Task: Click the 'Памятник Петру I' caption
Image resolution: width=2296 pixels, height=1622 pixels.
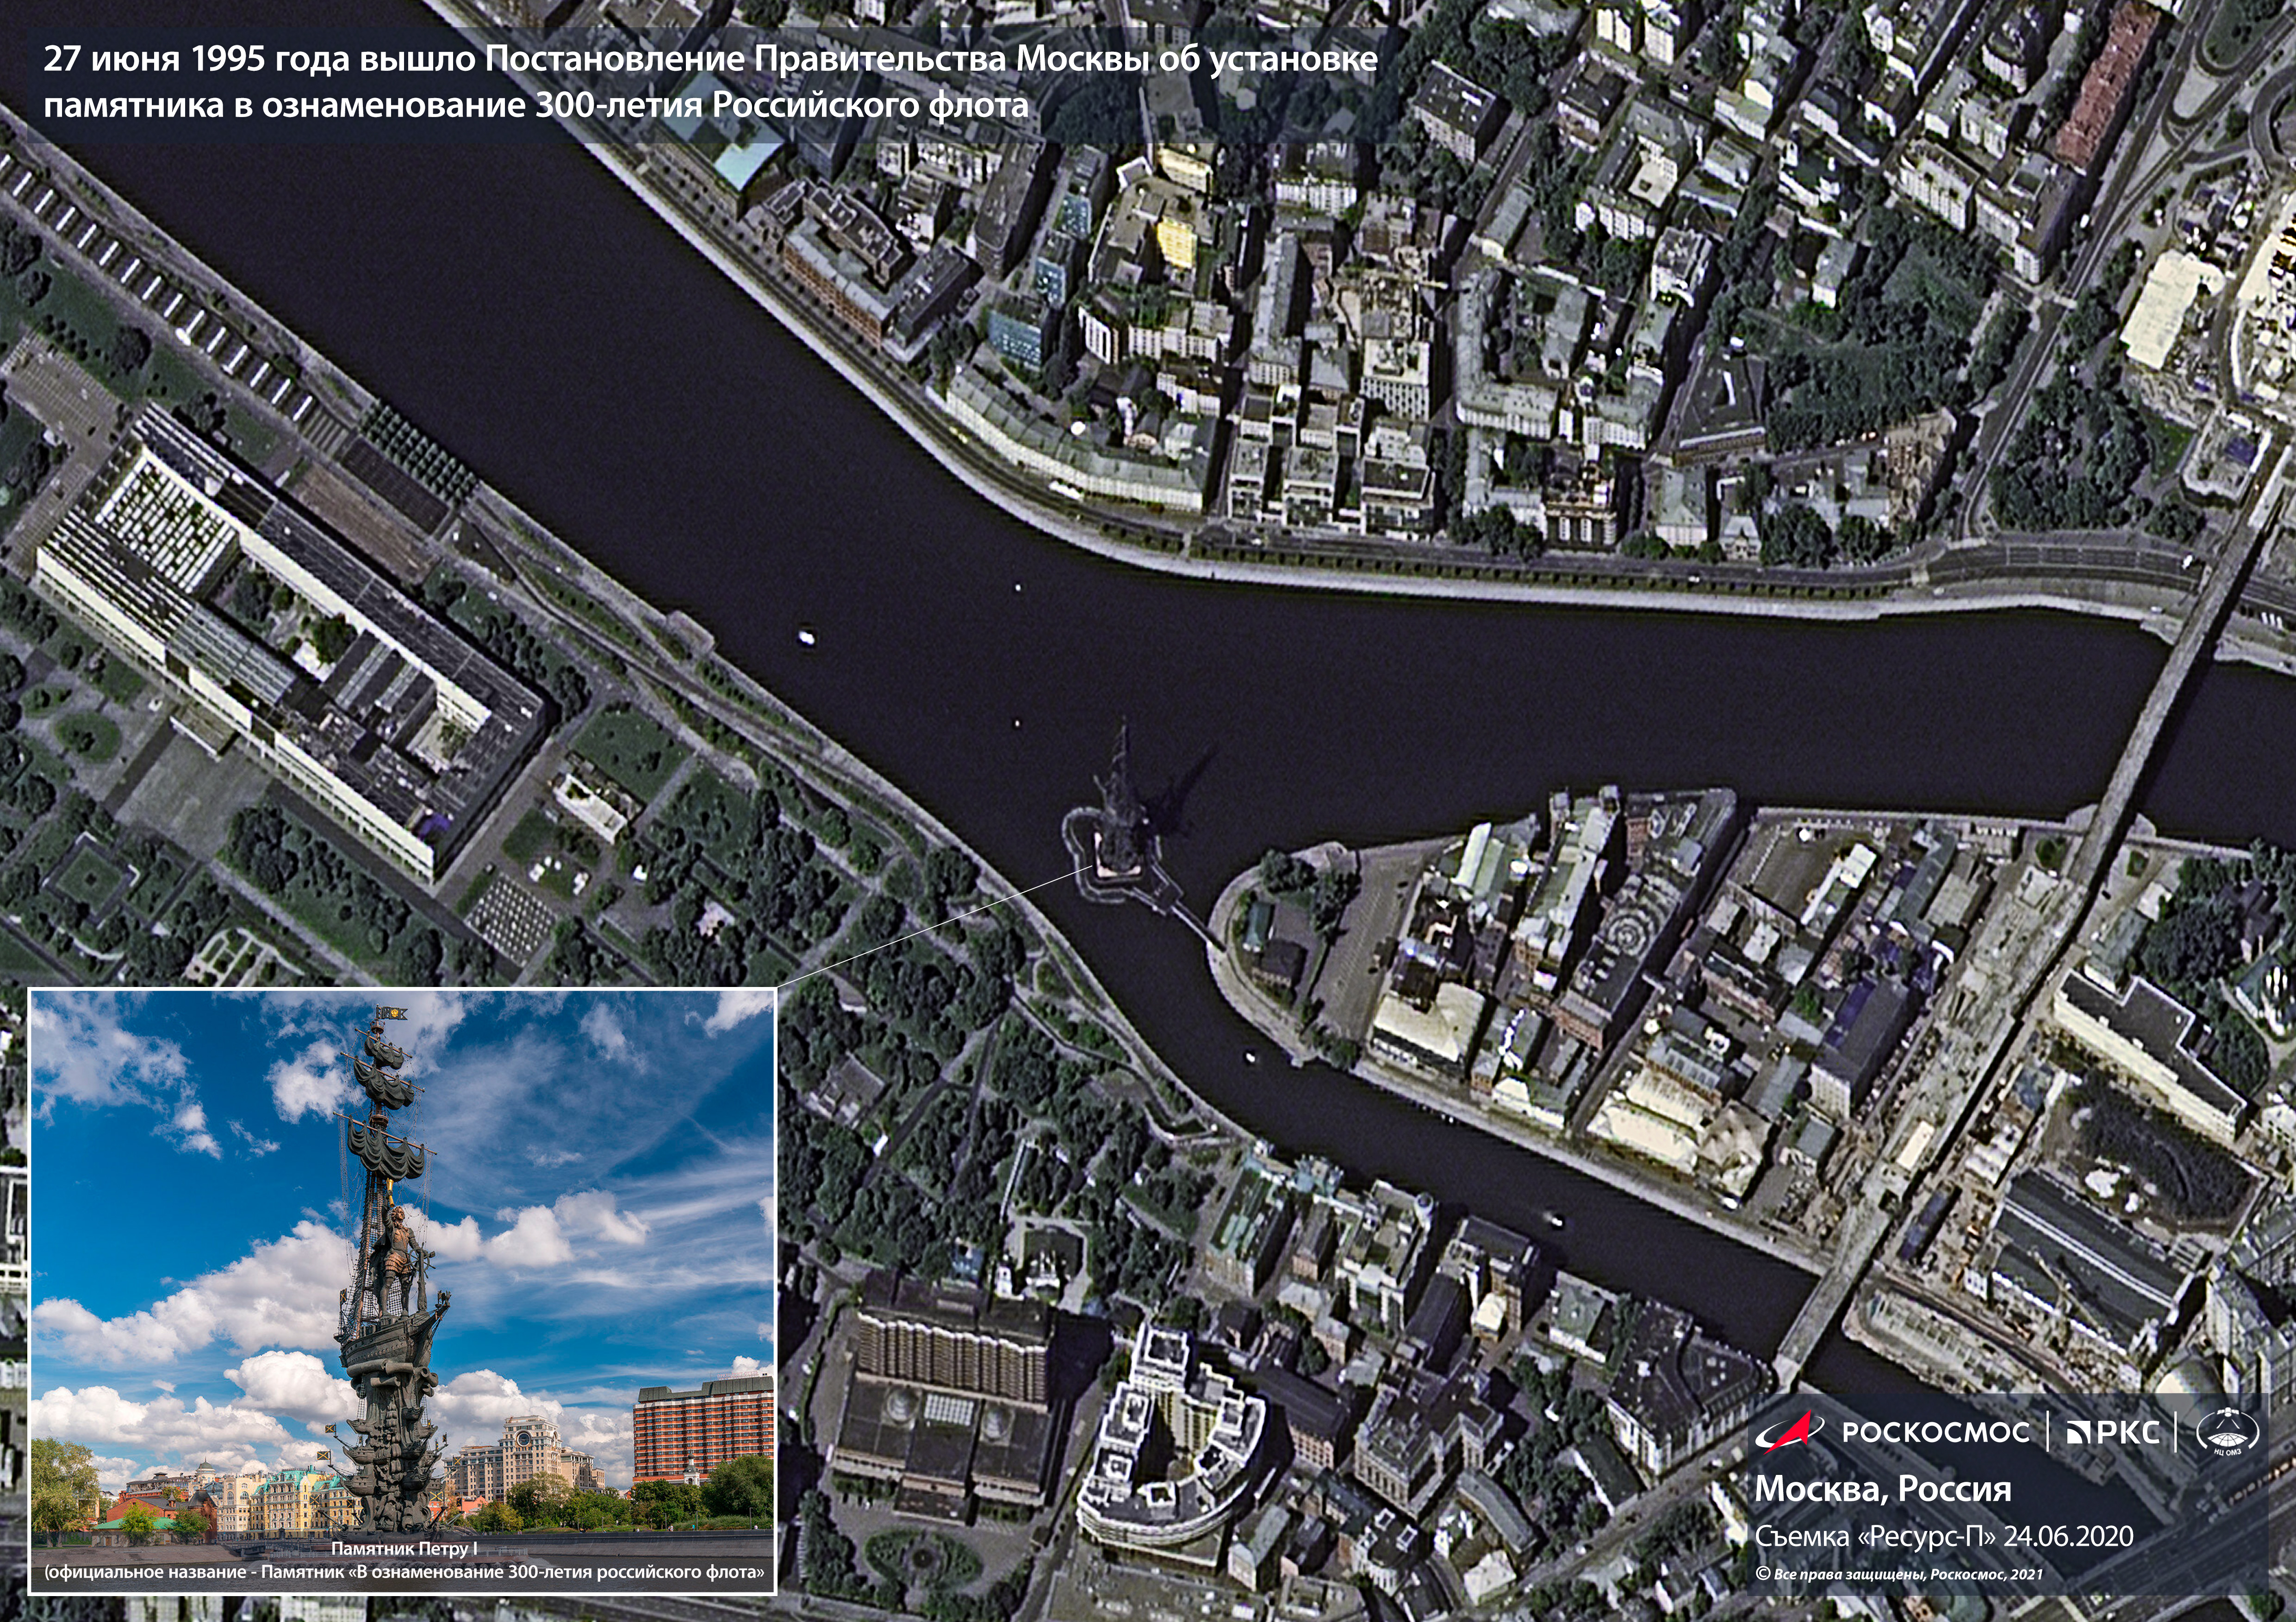Action: pos(404,1549)
